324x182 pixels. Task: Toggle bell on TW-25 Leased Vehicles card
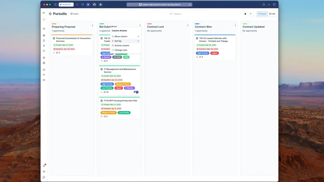(197, 57)
